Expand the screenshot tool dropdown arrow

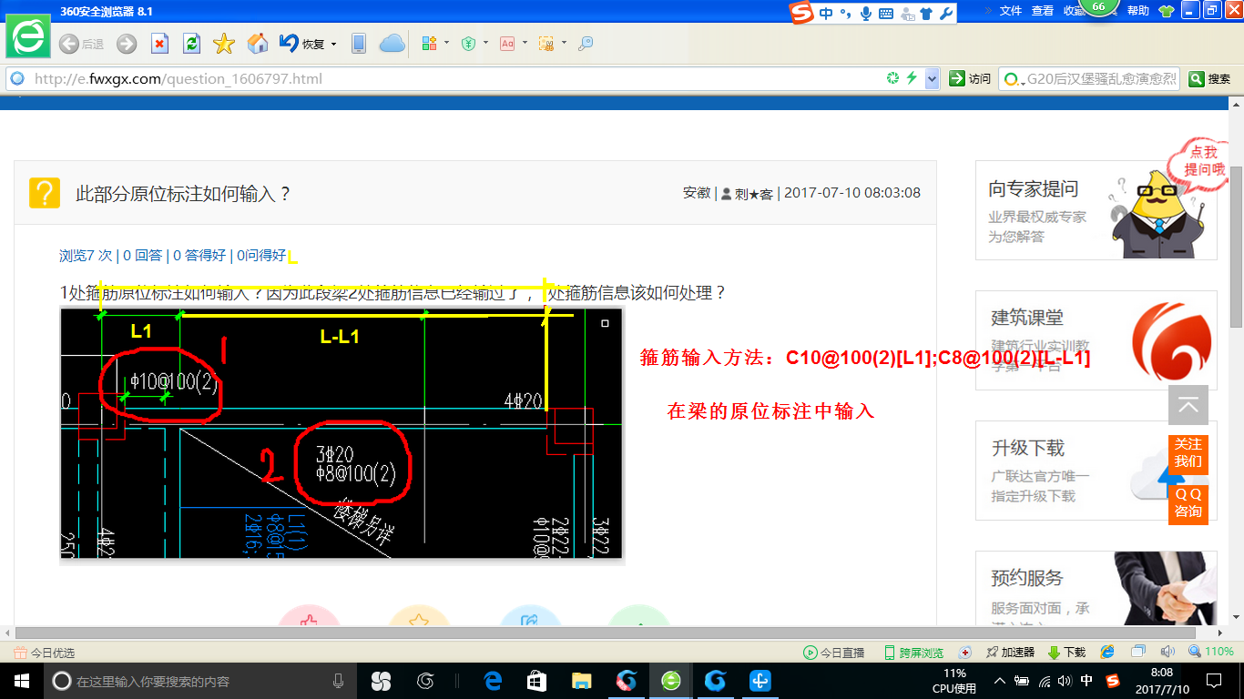tap(565, 43)
